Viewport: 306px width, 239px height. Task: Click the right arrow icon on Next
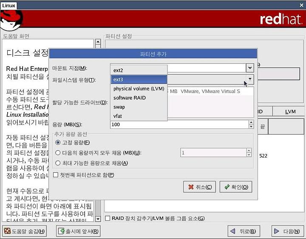point(277,231)
